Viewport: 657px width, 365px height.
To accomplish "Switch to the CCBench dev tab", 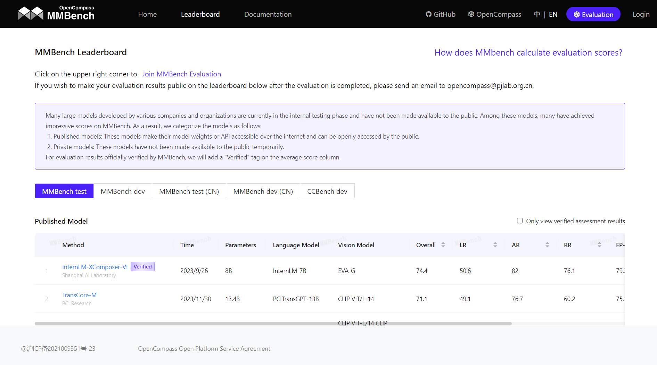I will click(x=327, y=191).
